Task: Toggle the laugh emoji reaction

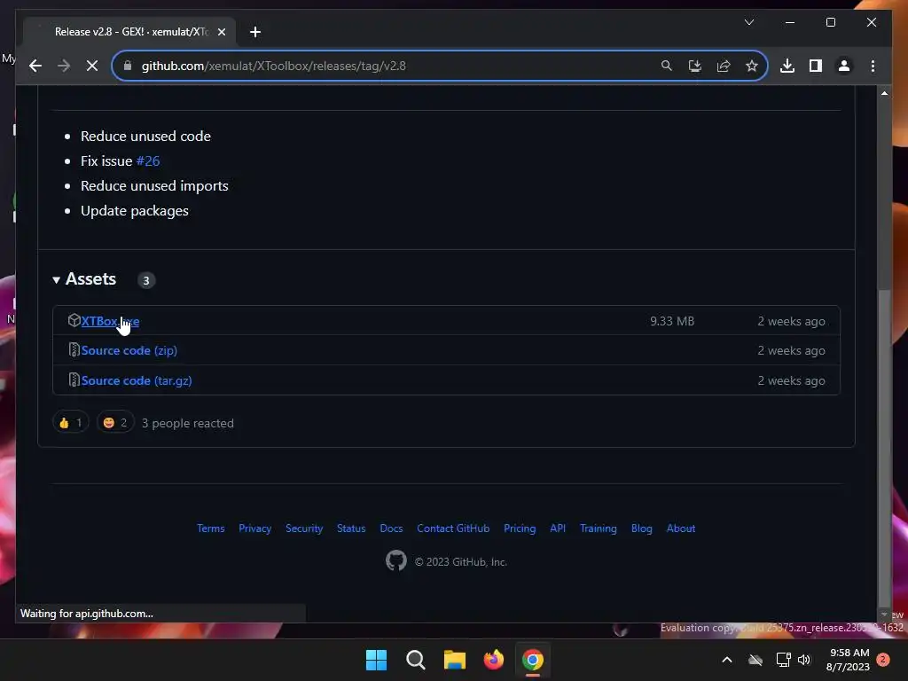Action: (115, 423)
